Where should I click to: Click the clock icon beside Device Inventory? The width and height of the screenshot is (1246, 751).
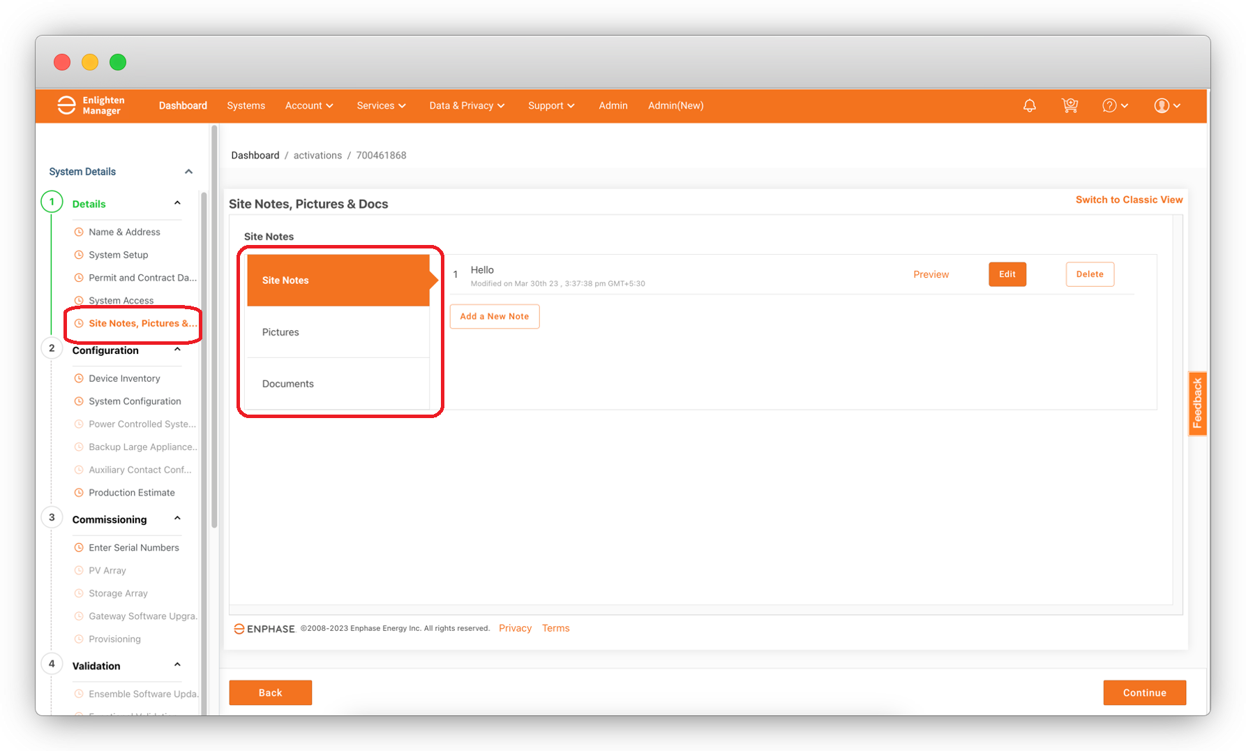coord(78,378)
